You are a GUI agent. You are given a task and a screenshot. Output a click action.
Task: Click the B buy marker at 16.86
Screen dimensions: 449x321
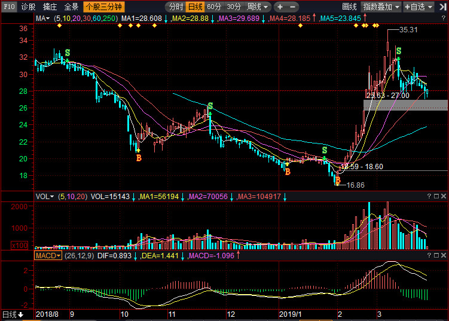tap(338, 180)
